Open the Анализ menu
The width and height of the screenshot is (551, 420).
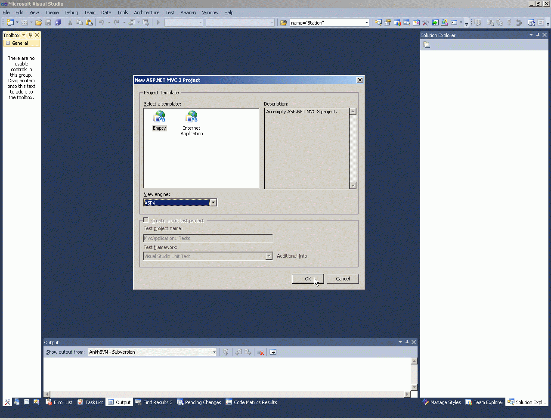coord(188,12)
